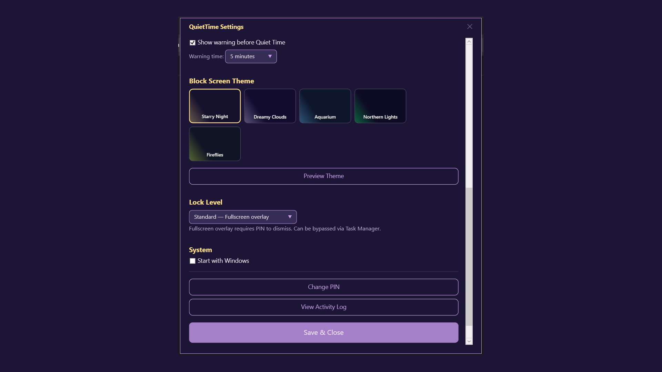Viewport: 662px width, 372px height.
Task: Select the Fireflies theme
Action: click(215, 144)
